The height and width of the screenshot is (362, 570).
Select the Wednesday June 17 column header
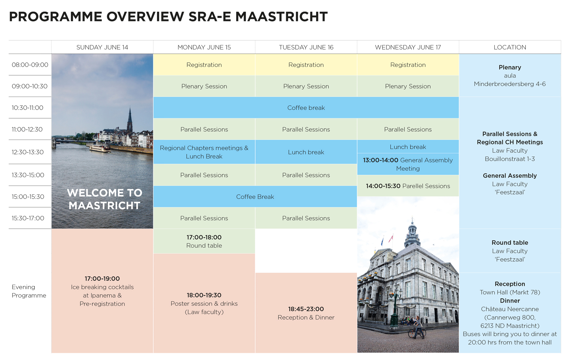(408, 47)
